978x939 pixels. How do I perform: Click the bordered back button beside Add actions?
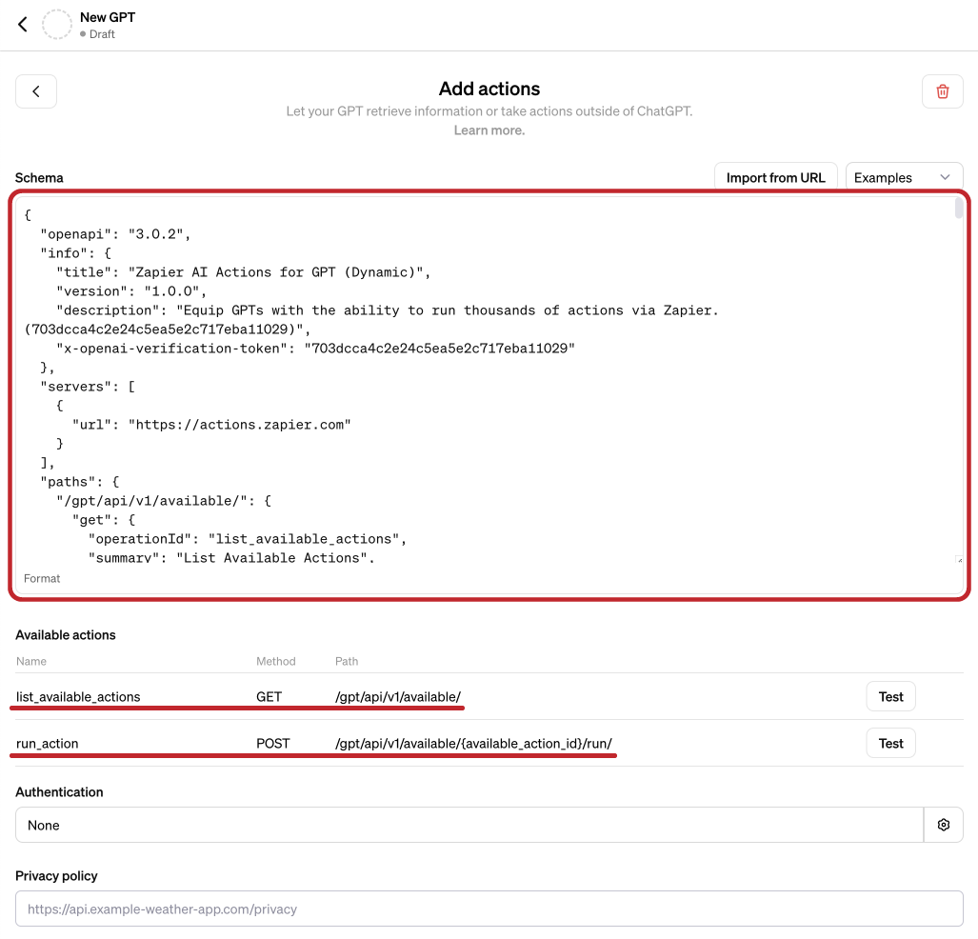pos(36,91)
